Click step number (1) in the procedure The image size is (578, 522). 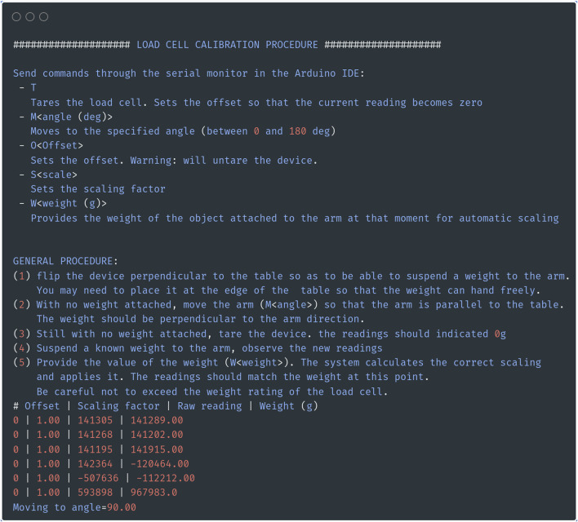pyautogui.click(x=22, y=276)
